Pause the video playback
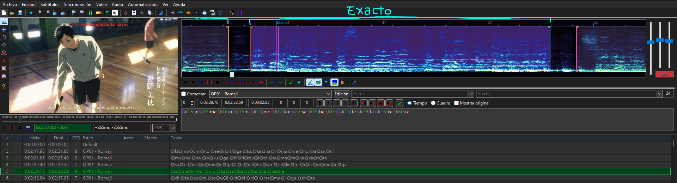Screen dimensions: 677x183 (20, 127)
